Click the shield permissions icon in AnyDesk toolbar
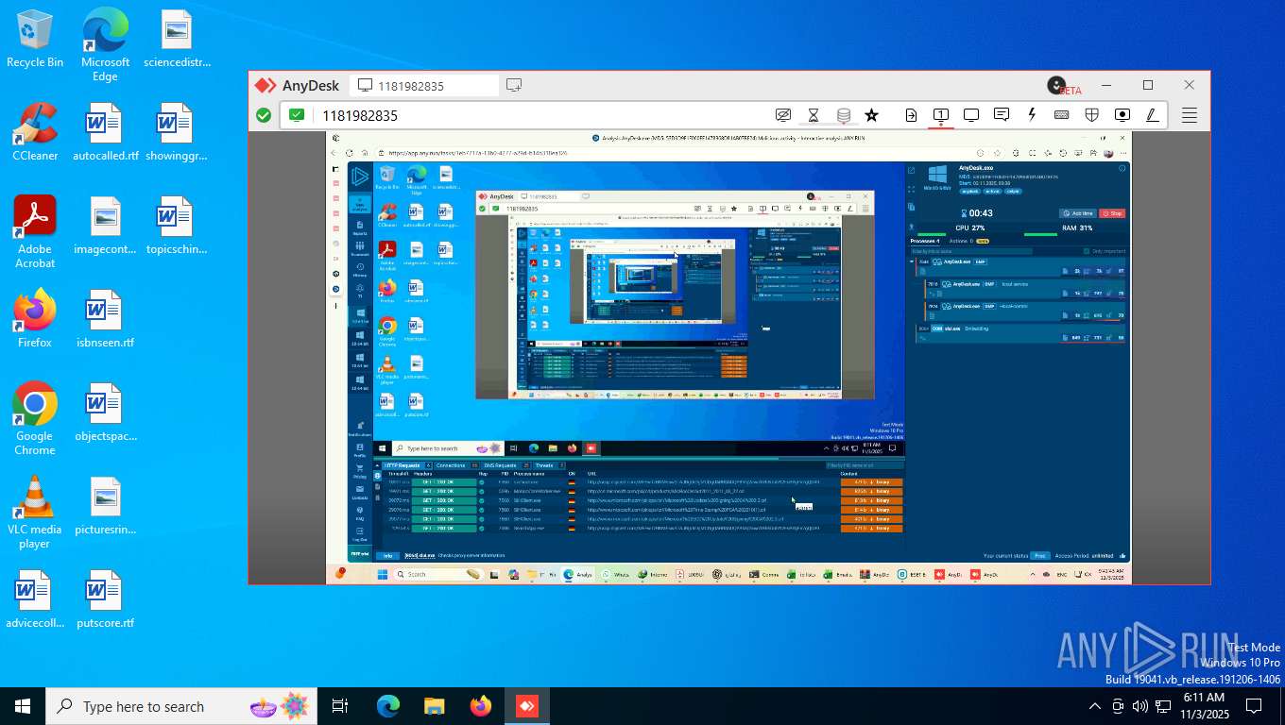 (x=1092, y=115)
